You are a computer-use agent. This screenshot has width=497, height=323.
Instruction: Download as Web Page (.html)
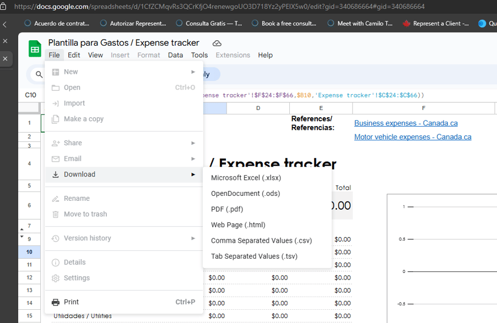pyautogui.click(x=267, y=225)
